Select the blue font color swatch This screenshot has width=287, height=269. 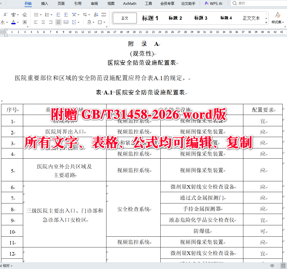13,23
